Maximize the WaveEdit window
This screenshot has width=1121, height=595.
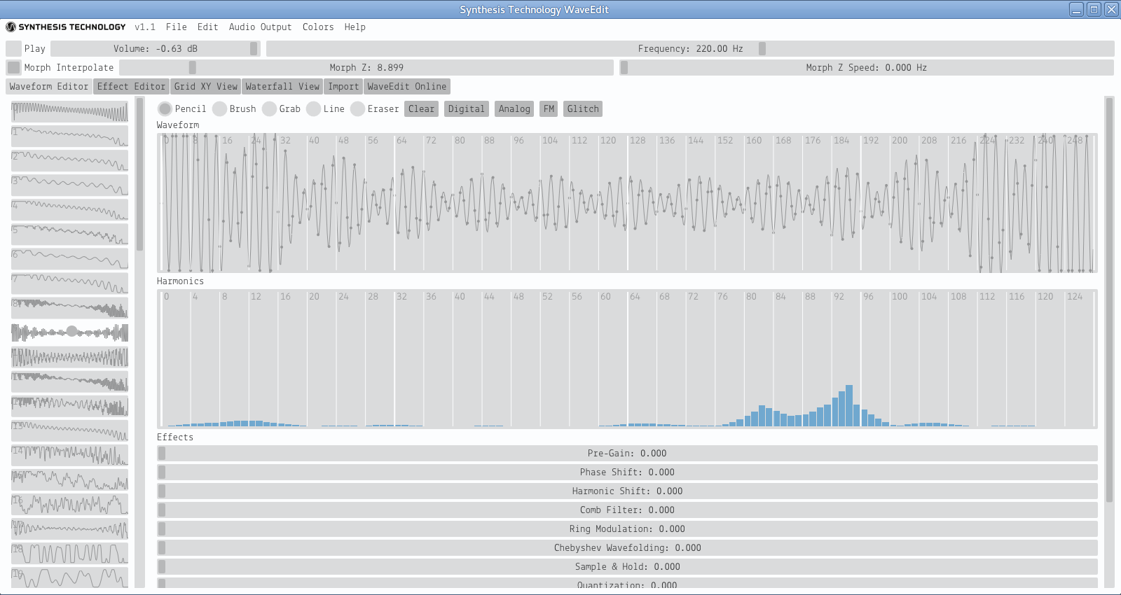1094,9
